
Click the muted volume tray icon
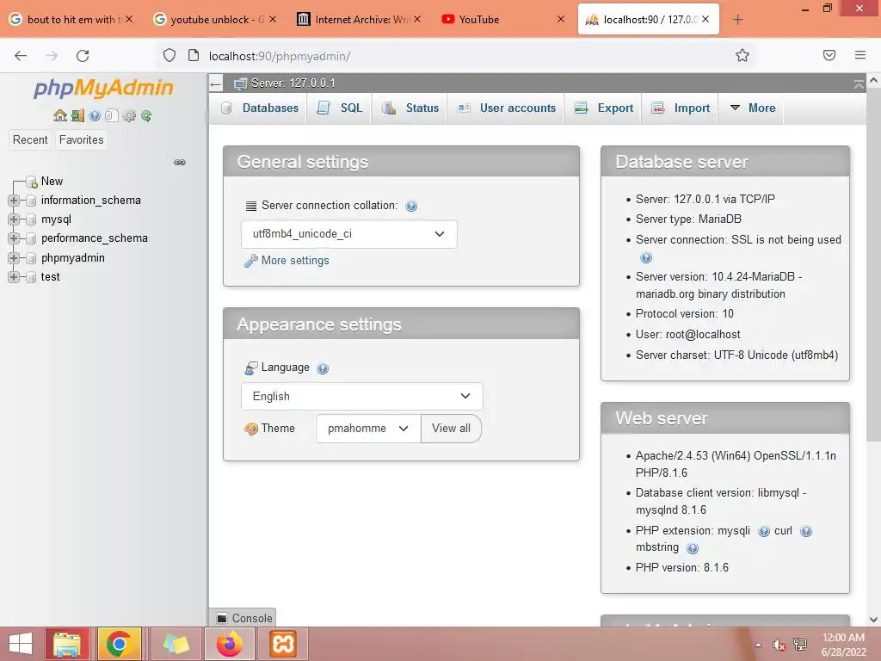tap(779, 645)
